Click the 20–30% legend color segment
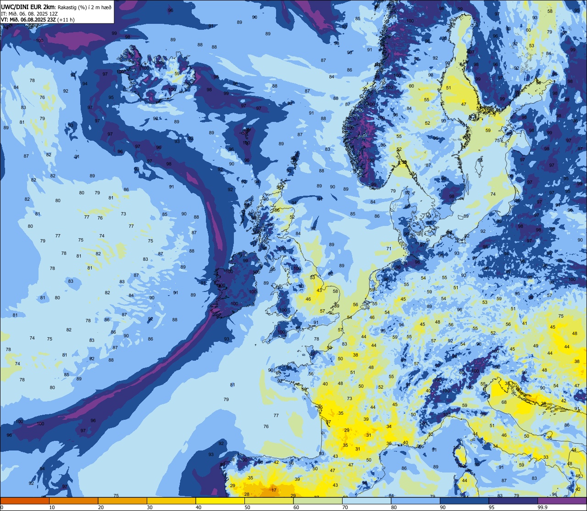Image resolution: width=587 pixels, height=511 pixels. click(122, 501)
